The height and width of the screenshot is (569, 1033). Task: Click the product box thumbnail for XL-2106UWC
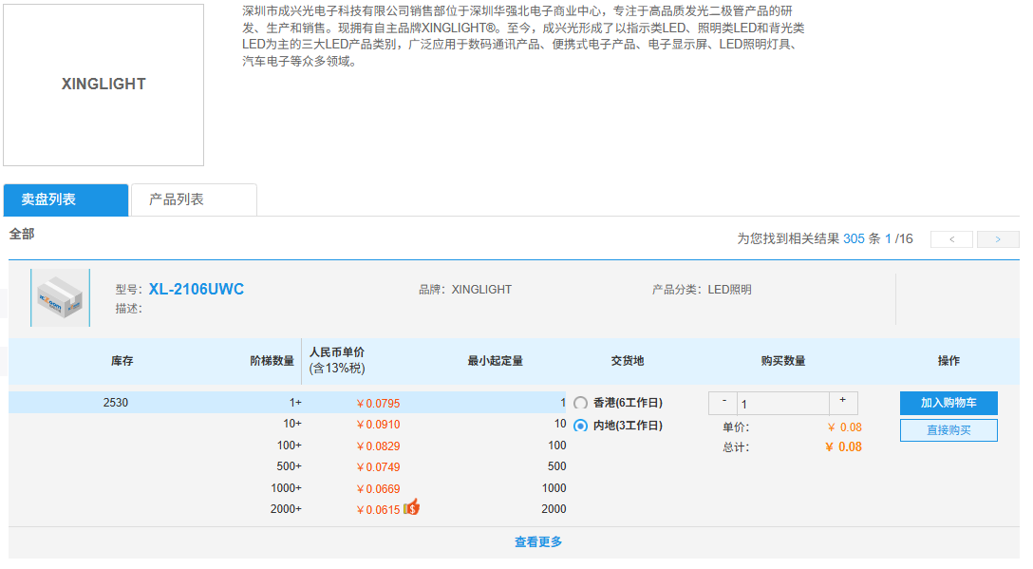point(60,297)
